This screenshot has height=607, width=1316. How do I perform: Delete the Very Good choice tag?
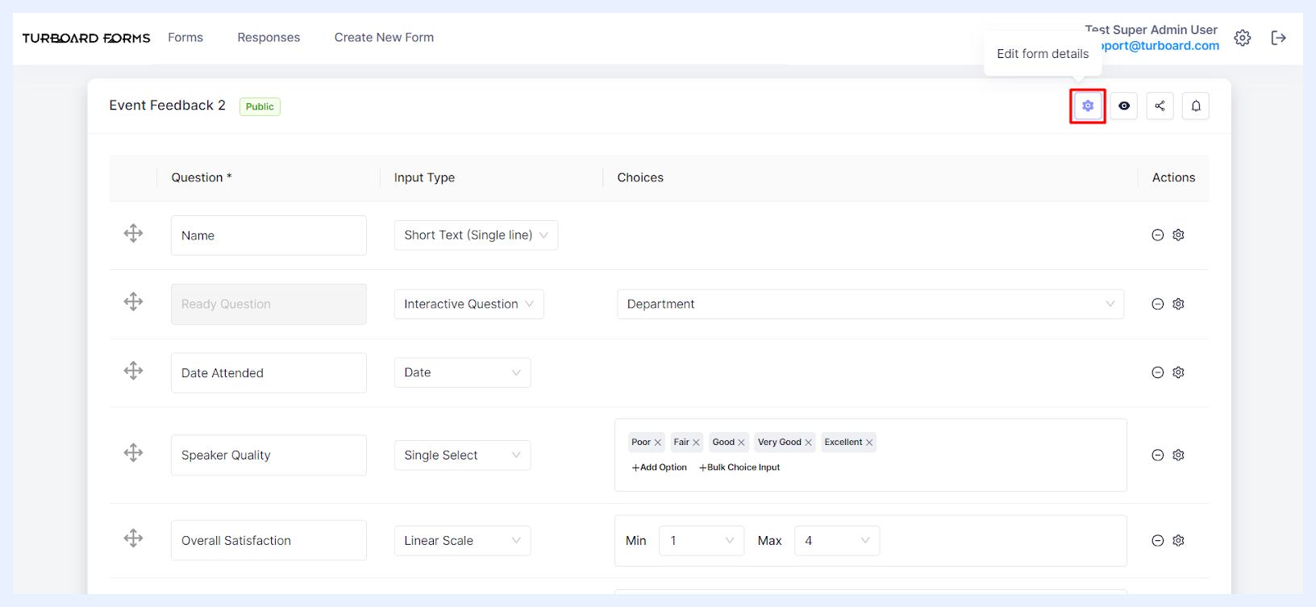pos(808,443)
